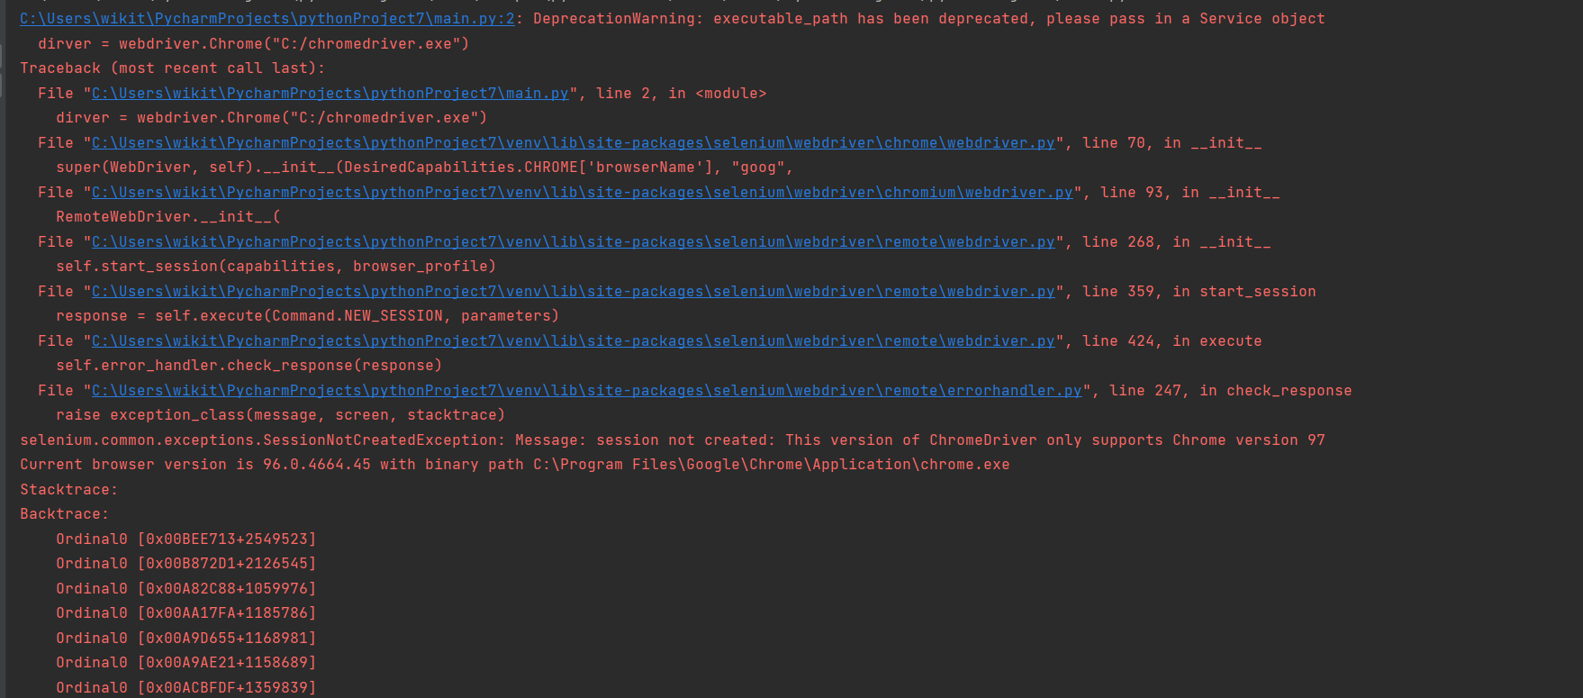This screenshot has width=1583, height=698.
Task: Click the SessionNotCreatedException message text
Action: coord(672,440)
